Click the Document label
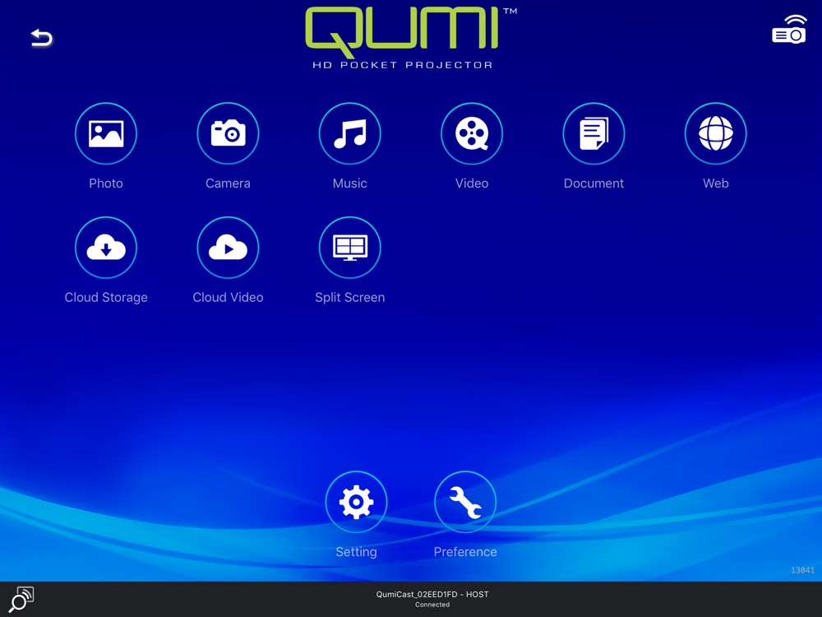The image size is (822, 617). click(x=593, y=183)
